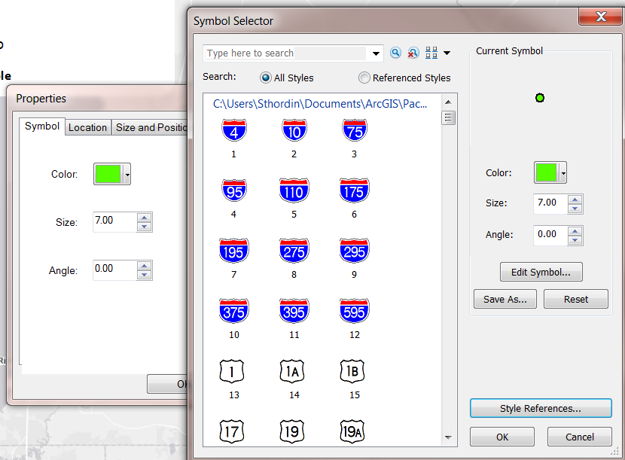This screenshot has height=460, width=625.
Task: Pick the US Route 17 shield symbol
Action: click(x=232, y=431)
